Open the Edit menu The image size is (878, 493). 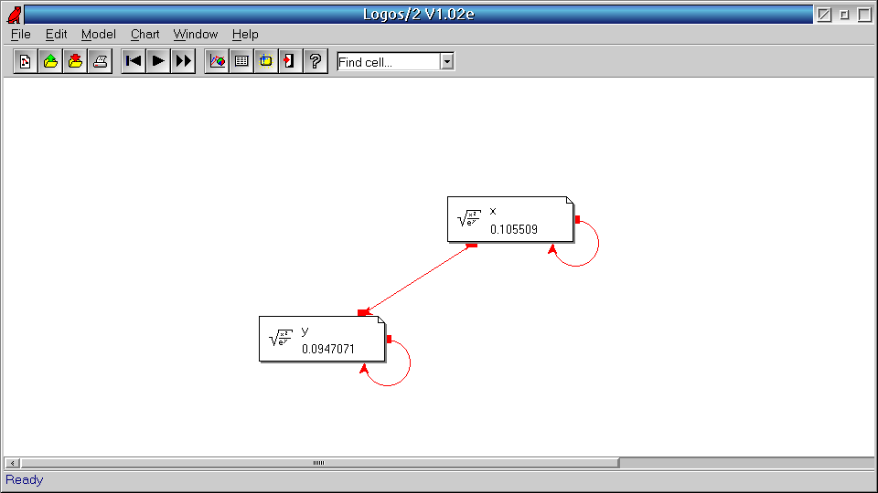point(57,34)
